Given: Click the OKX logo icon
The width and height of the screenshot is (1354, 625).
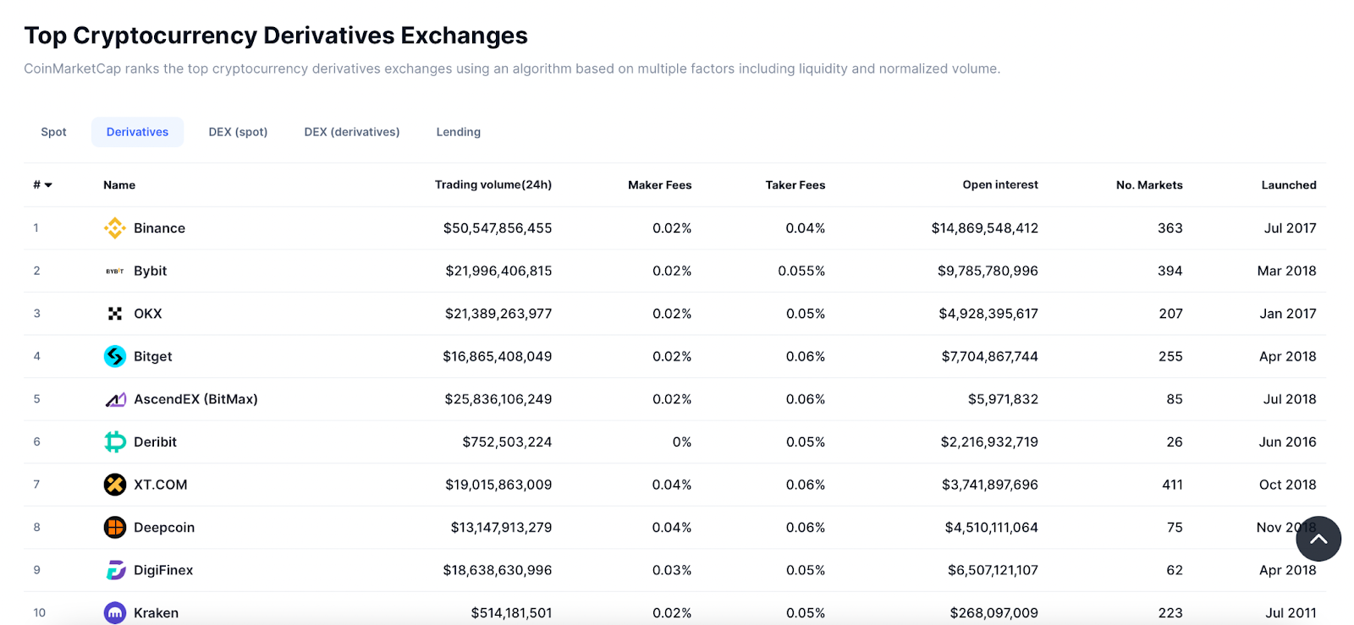Looking at the screenshot, I should click(115, 314).
